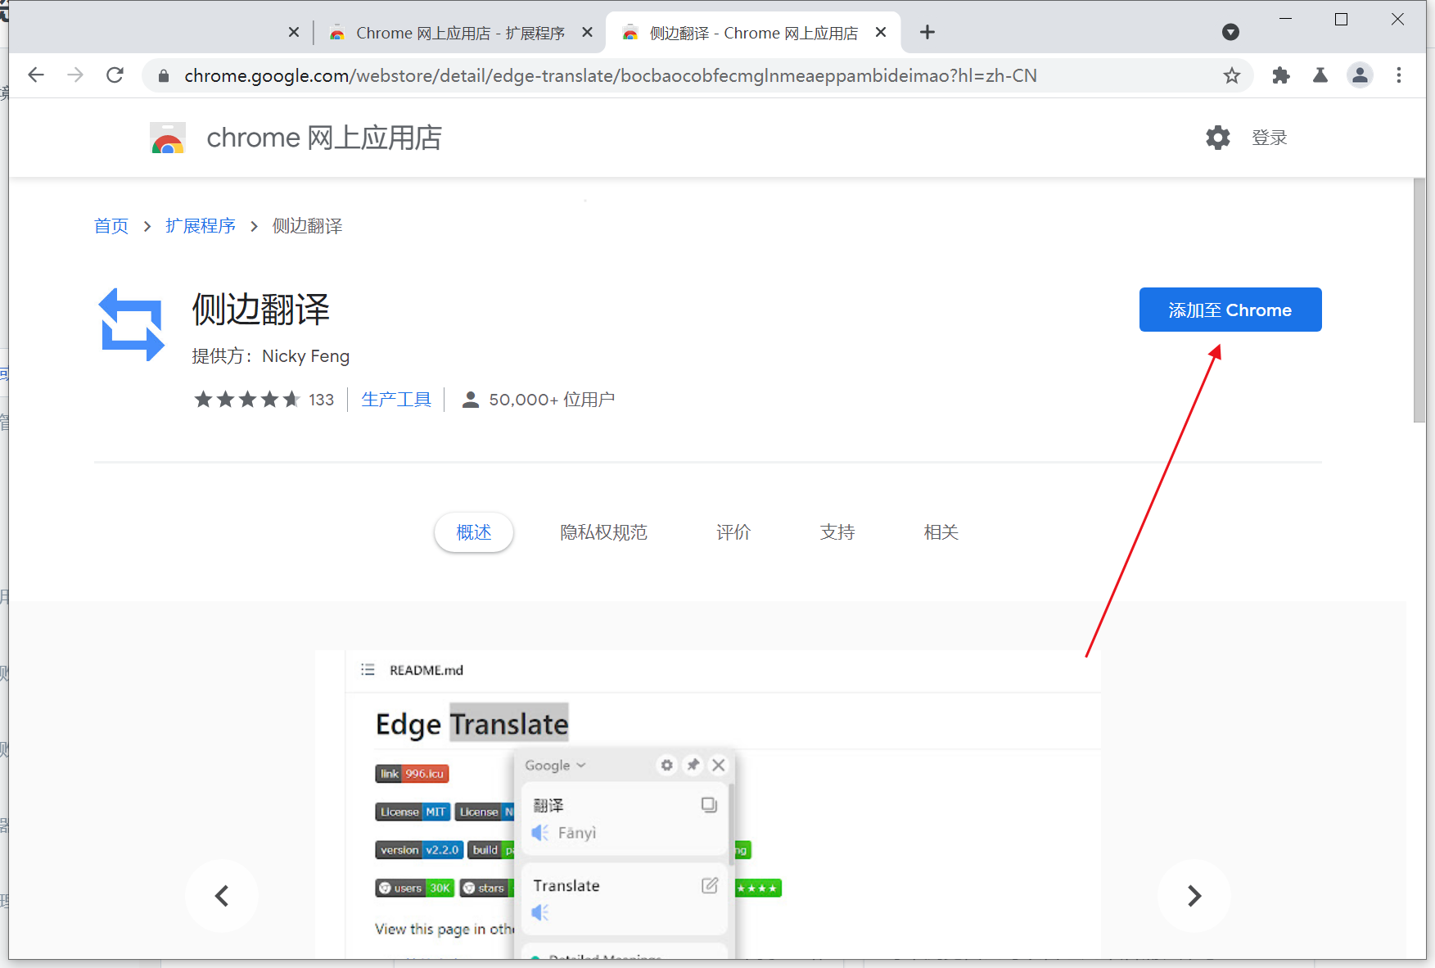Click the flask icon in Chrome toolbar

point(1320,75)
